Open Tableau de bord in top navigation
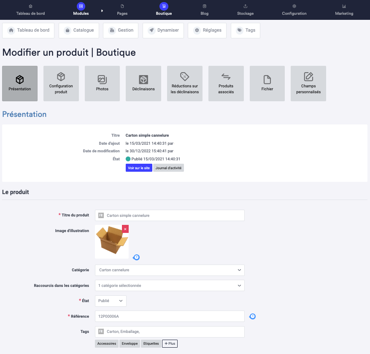 [30, 10]
